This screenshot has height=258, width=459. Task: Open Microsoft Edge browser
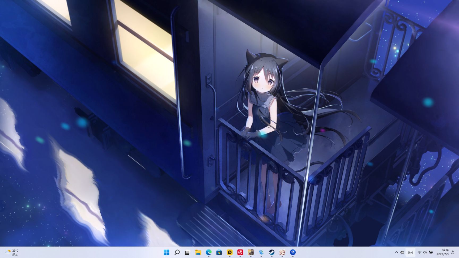209,252
